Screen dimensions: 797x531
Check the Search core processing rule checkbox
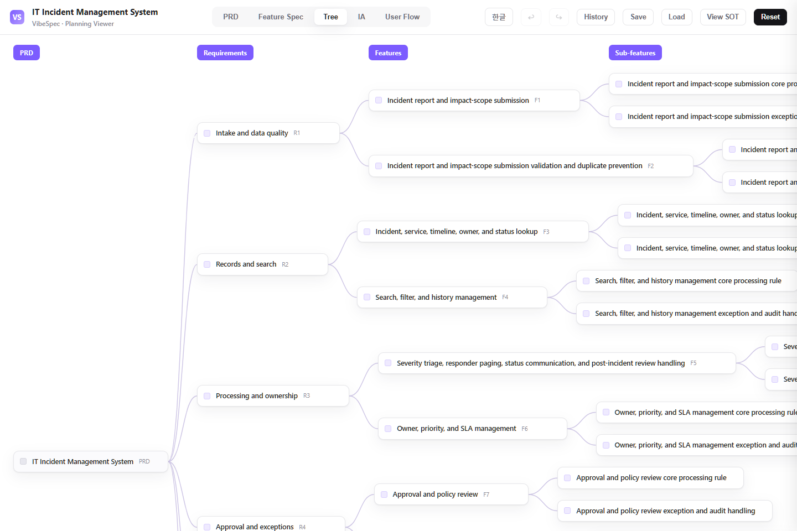coord(586,281)
